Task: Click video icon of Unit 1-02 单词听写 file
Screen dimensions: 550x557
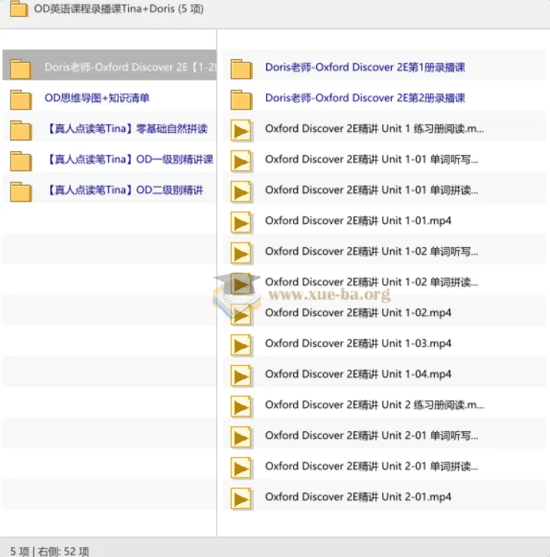Action: click(242, 253)
